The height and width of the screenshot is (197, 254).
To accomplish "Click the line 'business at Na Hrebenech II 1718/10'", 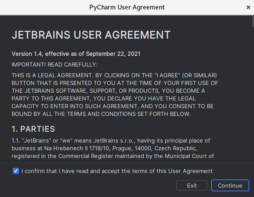I will tap(104, 149).
